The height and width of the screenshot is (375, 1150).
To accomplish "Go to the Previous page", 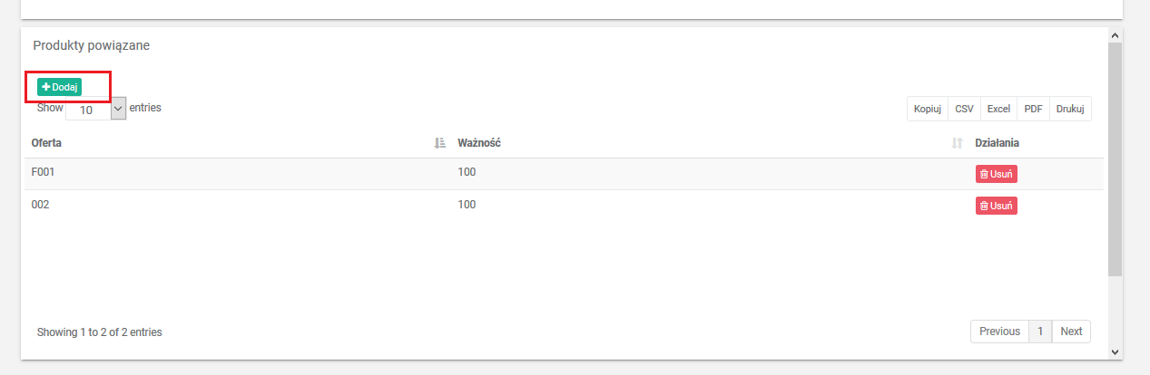I will pyautogui.click(x=999, y=332).
